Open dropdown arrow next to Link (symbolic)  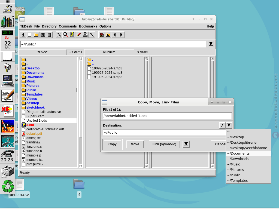pos(186,144)
